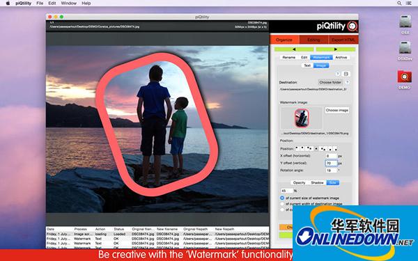The image size is (418, 261).
Task: Open Notification Center in menu bar
Action: coord(408,3)
